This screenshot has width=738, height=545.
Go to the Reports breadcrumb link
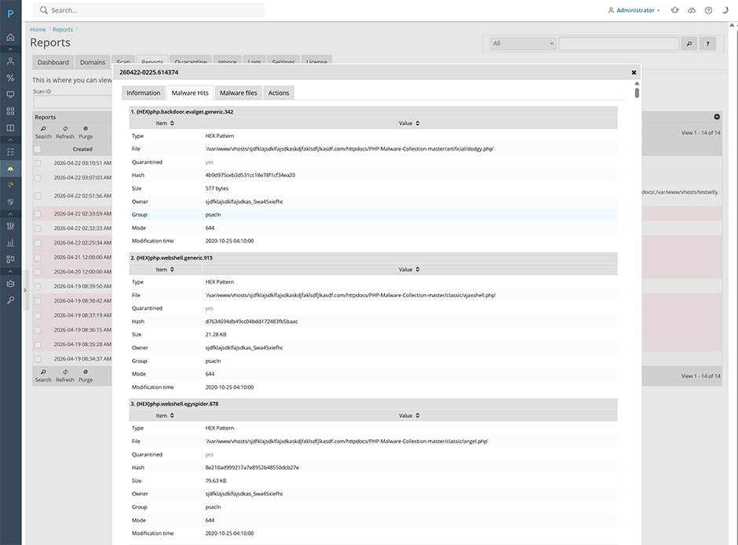click(63, 29)
